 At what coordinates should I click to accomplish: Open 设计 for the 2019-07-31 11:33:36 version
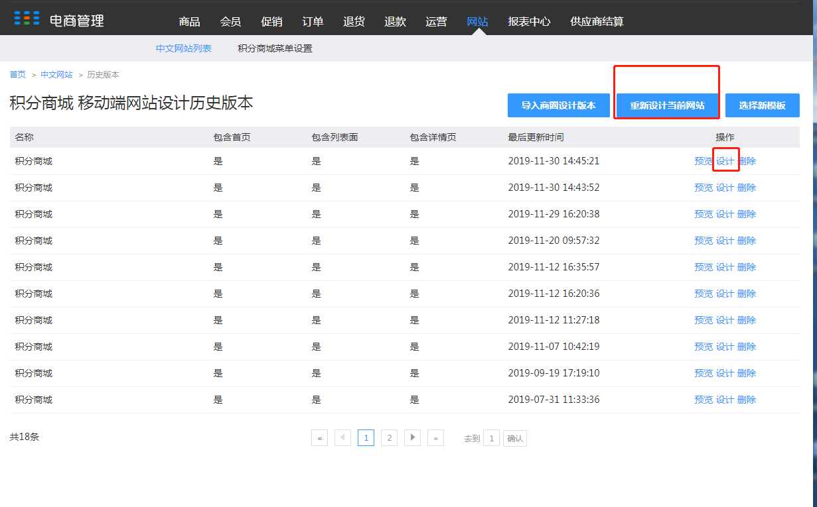click(x=725, y=400)
